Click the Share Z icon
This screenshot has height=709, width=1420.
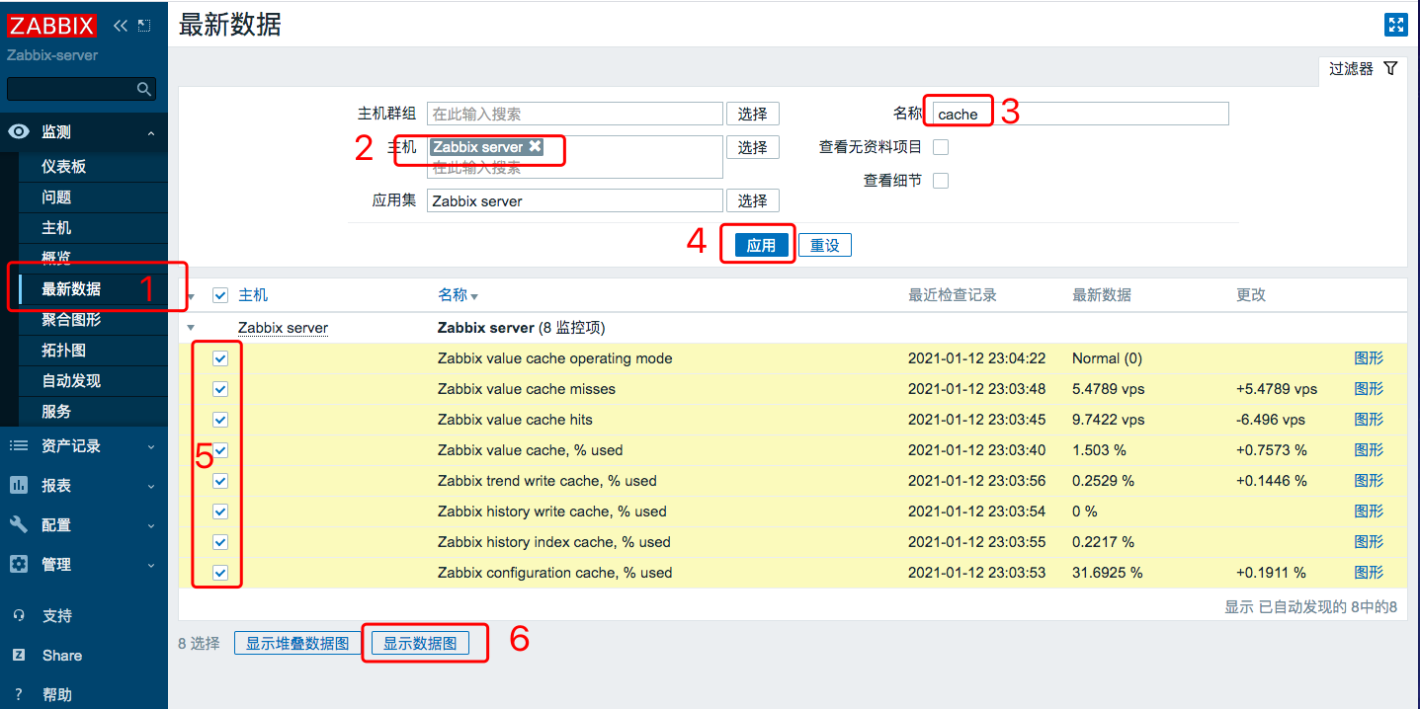click(19, 655)
